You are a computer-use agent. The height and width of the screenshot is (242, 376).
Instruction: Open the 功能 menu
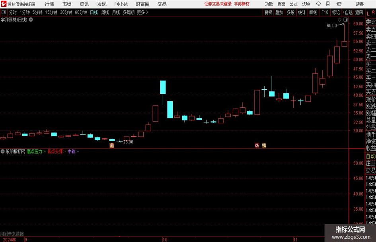(x=269, y=4)
